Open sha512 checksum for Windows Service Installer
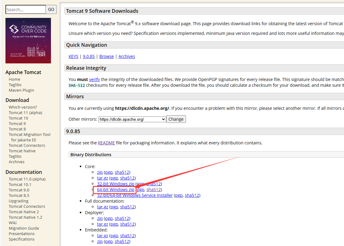 [x=192, y=195]
